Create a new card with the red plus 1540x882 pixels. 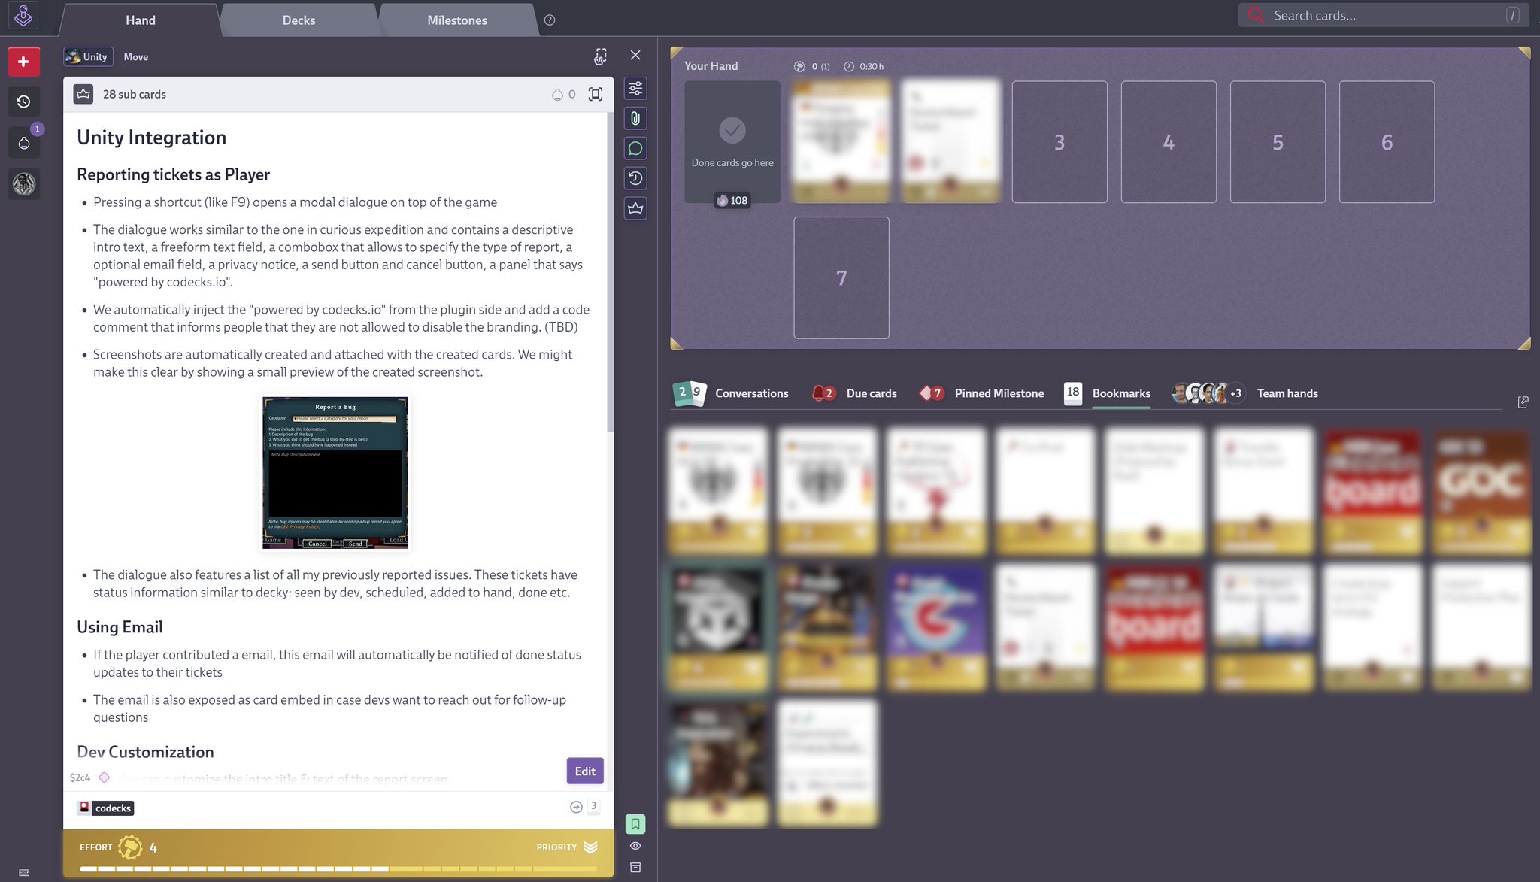(x=23, y=62)
